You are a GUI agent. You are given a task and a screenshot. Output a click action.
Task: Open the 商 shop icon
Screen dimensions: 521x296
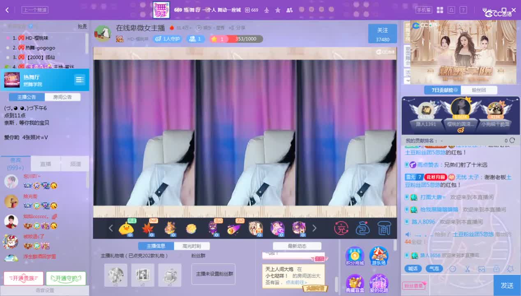click(384, 228)
